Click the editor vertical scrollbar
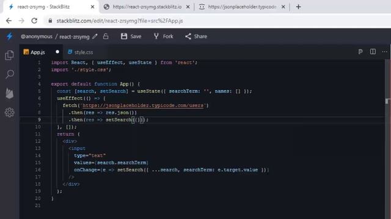Image resolution: width=391 pixels, height=219 pixels. click(x=387, y=139)
